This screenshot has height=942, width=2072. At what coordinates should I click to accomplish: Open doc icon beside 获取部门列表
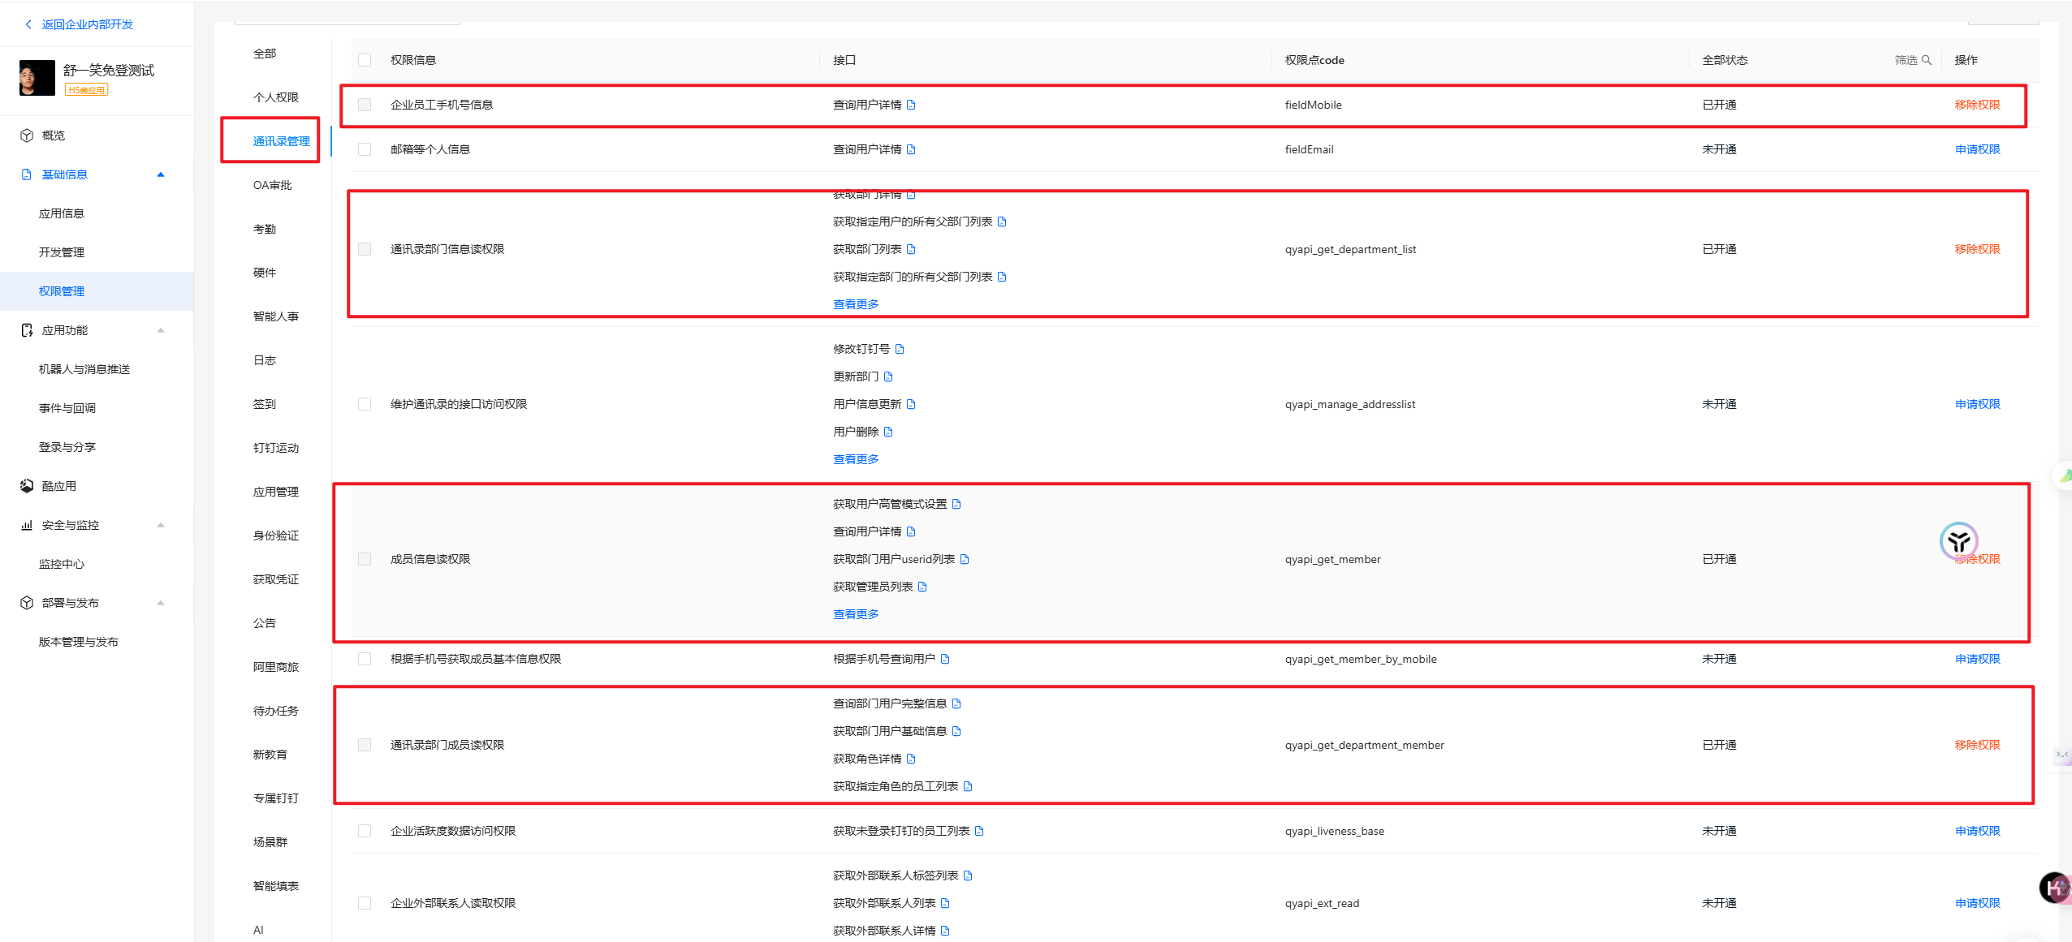(911, 249)
